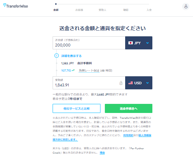The height and width of the screenshot is (158, 193).
Task: Click the circle icon beside 詳細を表示する
Action: tap(57, 56)
